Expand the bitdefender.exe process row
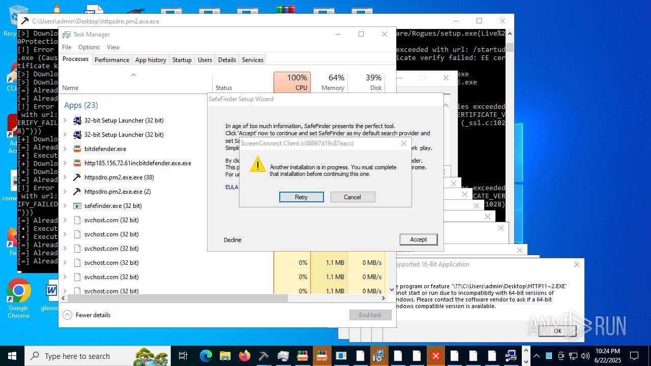 (x=65, y=149)
